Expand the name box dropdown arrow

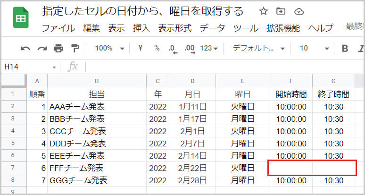point(54,68)
